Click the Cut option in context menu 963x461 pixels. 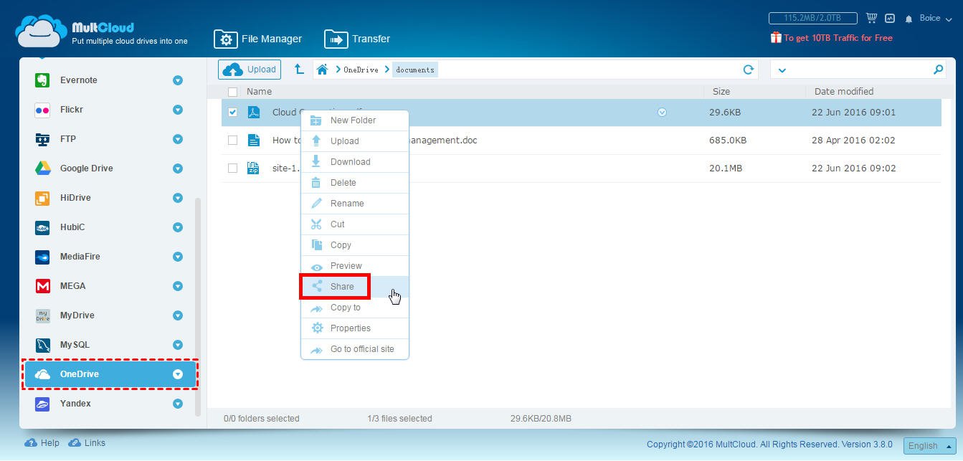pyautogui.click(x=355, y=224)
